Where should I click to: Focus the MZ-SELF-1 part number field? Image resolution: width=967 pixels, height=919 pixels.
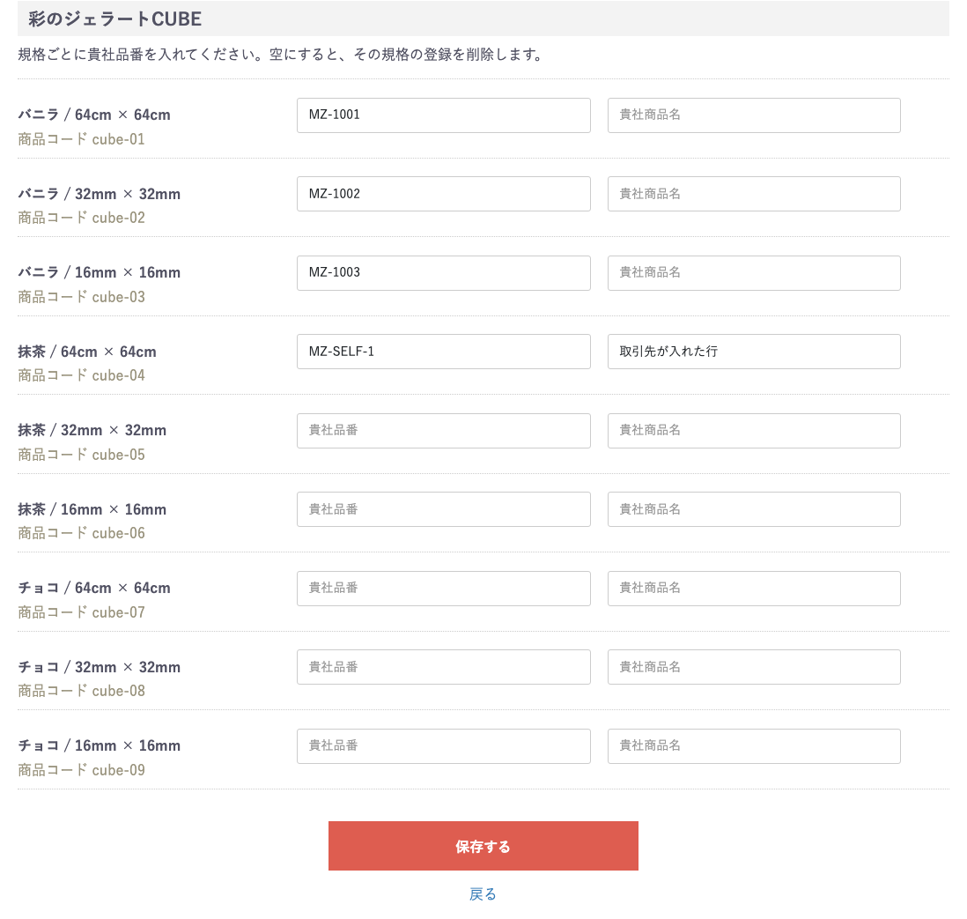pos(443,352)
